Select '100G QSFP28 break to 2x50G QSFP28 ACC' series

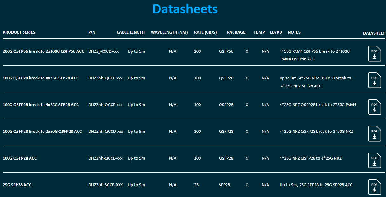42,131
